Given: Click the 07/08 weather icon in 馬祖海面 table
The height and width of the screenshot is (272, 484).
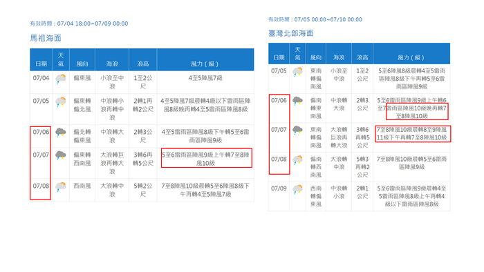Looking at the screenshot, I should (x=61, y=186).
